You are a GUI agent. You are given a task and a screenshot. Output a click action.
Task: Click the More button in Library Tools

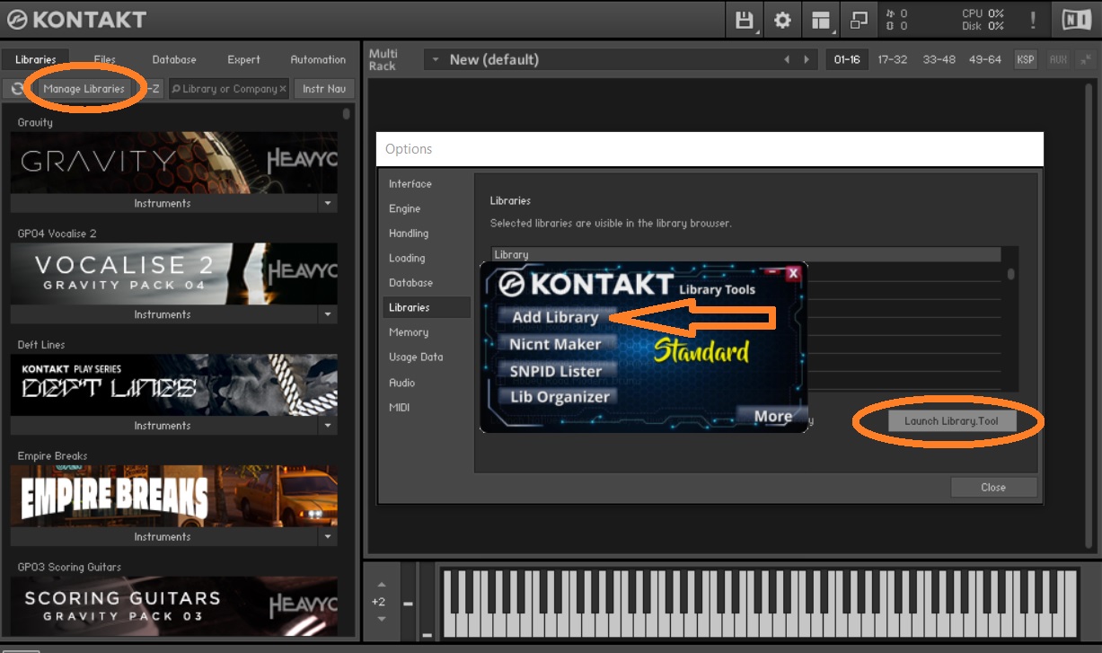coord(772,416)
